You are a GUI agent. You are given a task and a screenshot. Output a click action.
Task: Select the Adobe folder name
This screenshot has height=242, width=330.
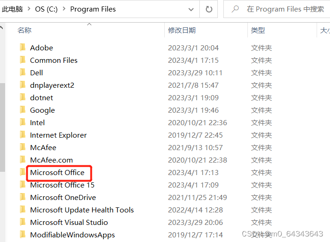pyautogui.click(x=42, y=48)
